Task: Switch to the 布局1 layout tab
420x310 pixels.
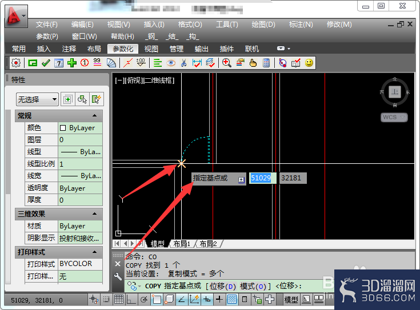Action: (x=182, y=244)
